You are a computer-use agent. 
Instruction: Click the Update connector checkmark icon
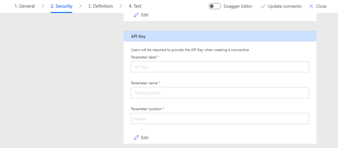[x=263, y=6]
